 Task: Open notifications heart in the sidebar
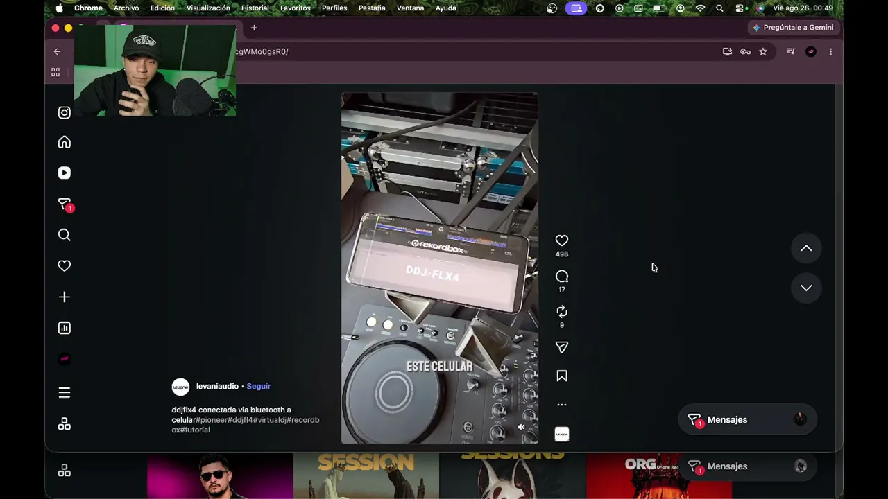(x=65, y=266)
